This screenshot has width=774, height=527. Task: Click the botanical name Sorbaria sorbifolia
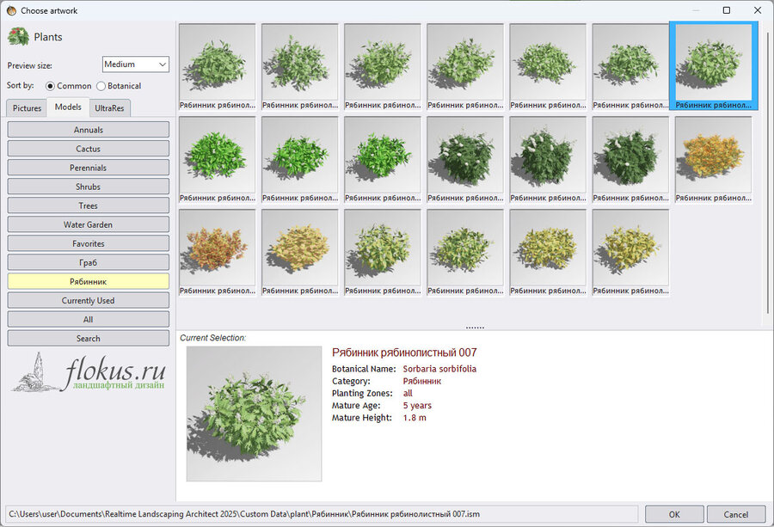tap(439, 369)
